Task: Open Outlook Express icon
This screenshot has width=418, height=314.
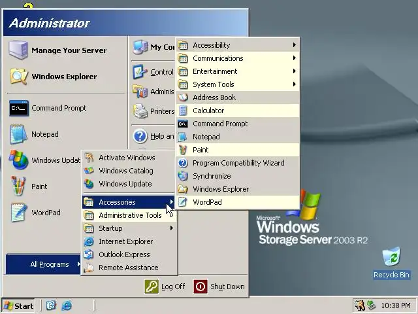Action: tap(89, 254)
